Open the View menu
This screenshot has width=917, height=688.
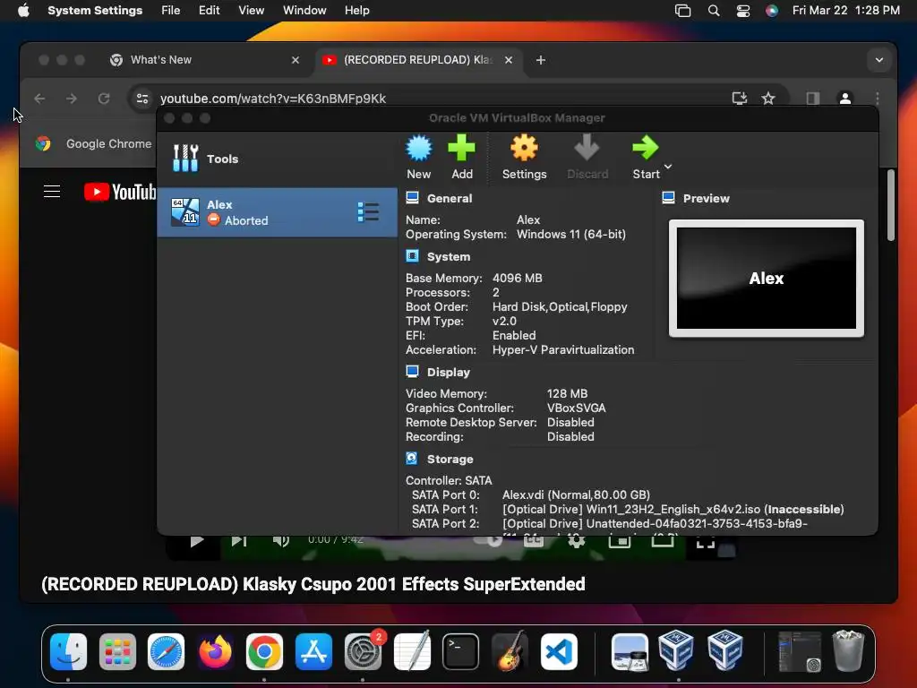[251, 11]
